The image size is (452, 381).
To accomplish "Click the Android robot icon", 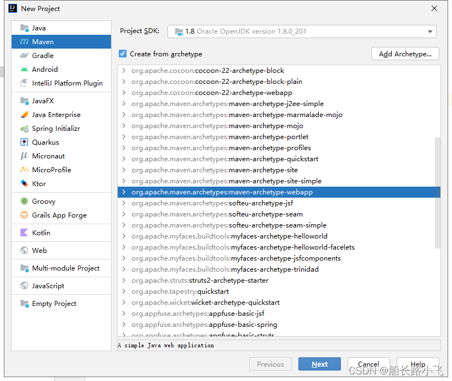I will 24,70.
